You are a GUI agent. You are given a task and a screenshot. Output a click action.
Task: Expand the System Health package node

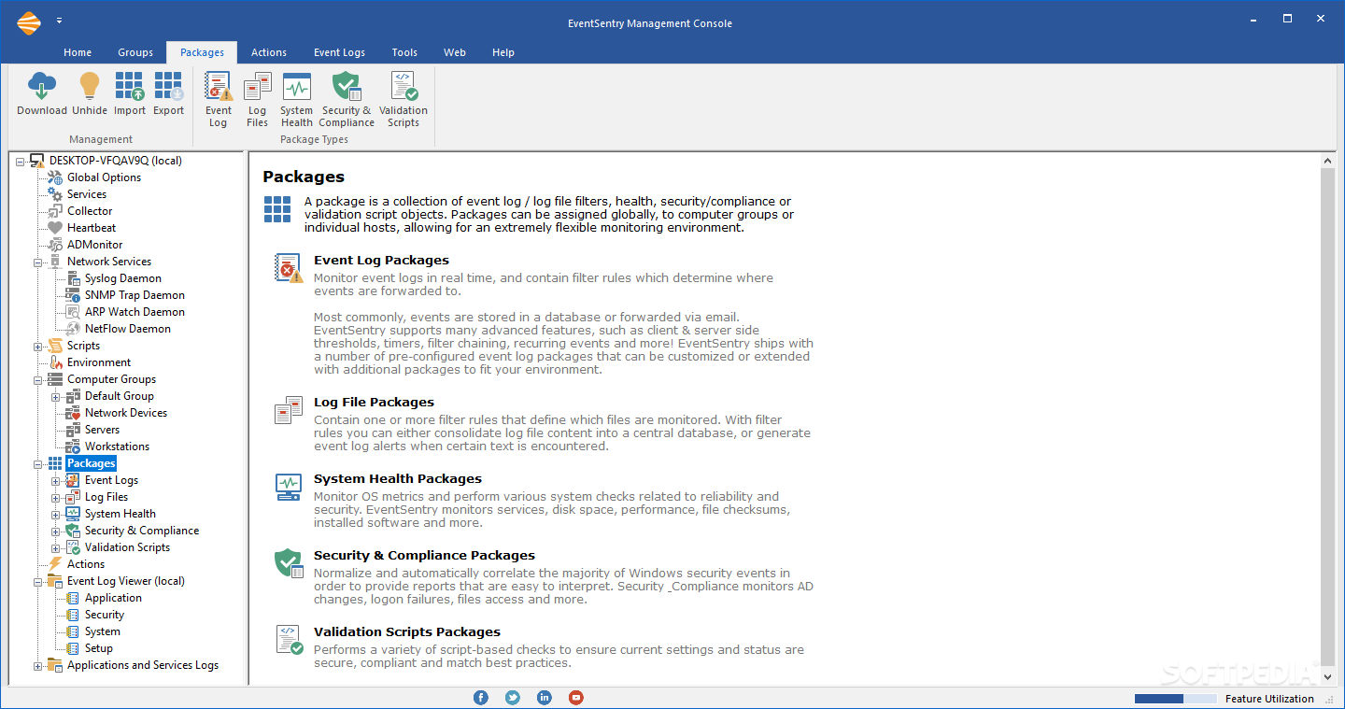point(56,514)
